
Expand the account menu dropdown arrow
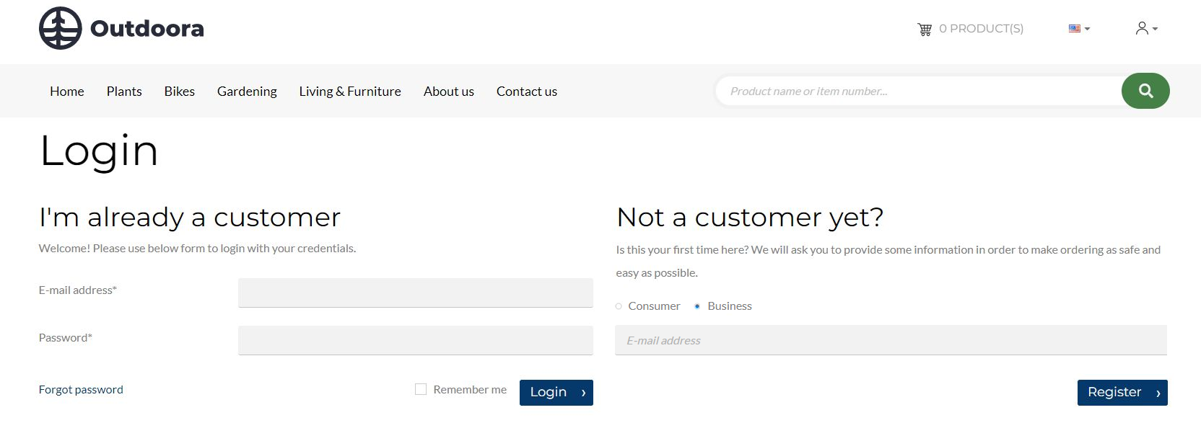(1155, 29)
